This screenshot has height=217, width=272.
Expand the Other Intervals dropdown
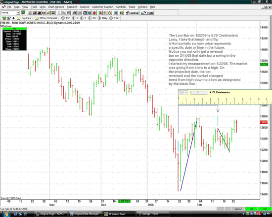coord(47,18)
